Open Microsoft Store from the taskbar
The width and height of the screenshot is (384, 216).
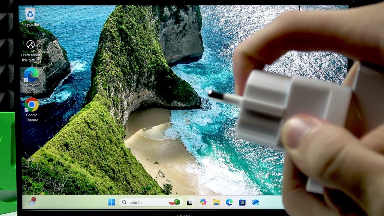(x=242, y=202)
